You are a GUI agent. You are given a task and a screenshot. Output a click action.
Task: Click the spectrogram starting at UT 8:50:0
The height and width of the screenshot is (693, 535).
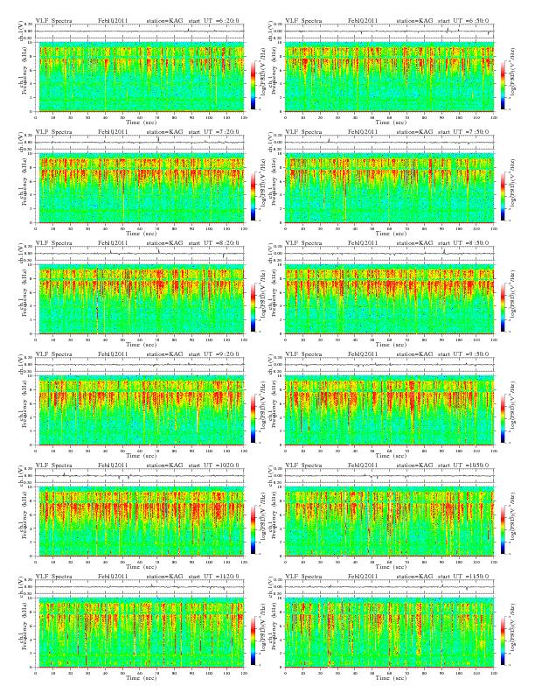click(x=389, y=299)
